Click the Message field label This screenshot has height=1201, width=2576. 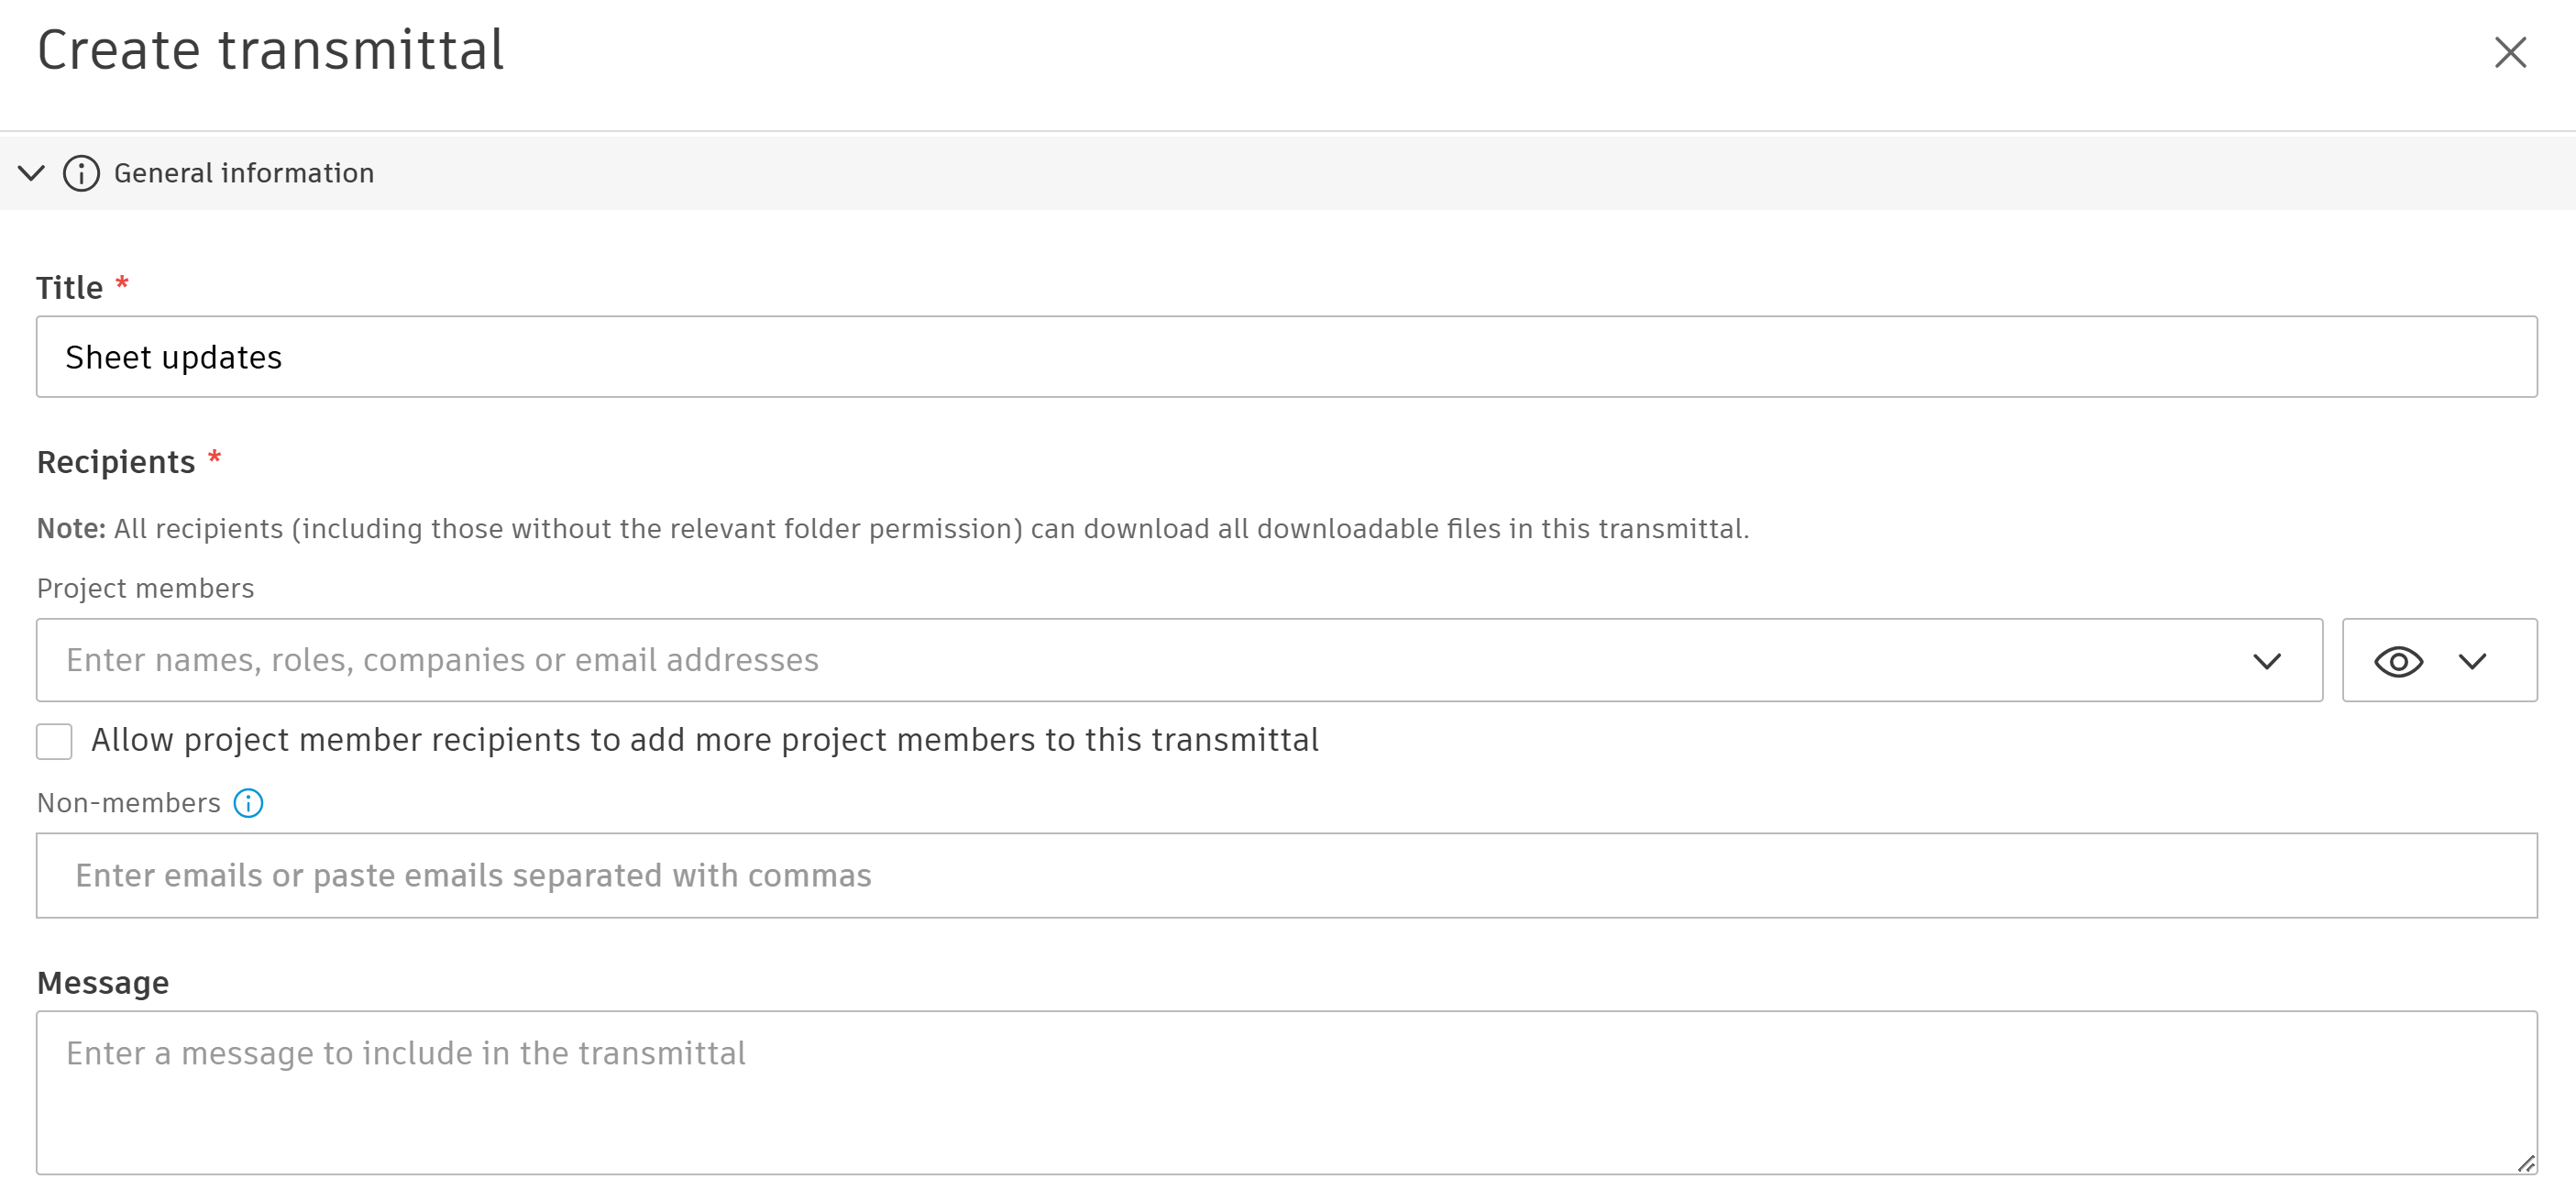tap(103, 983)
